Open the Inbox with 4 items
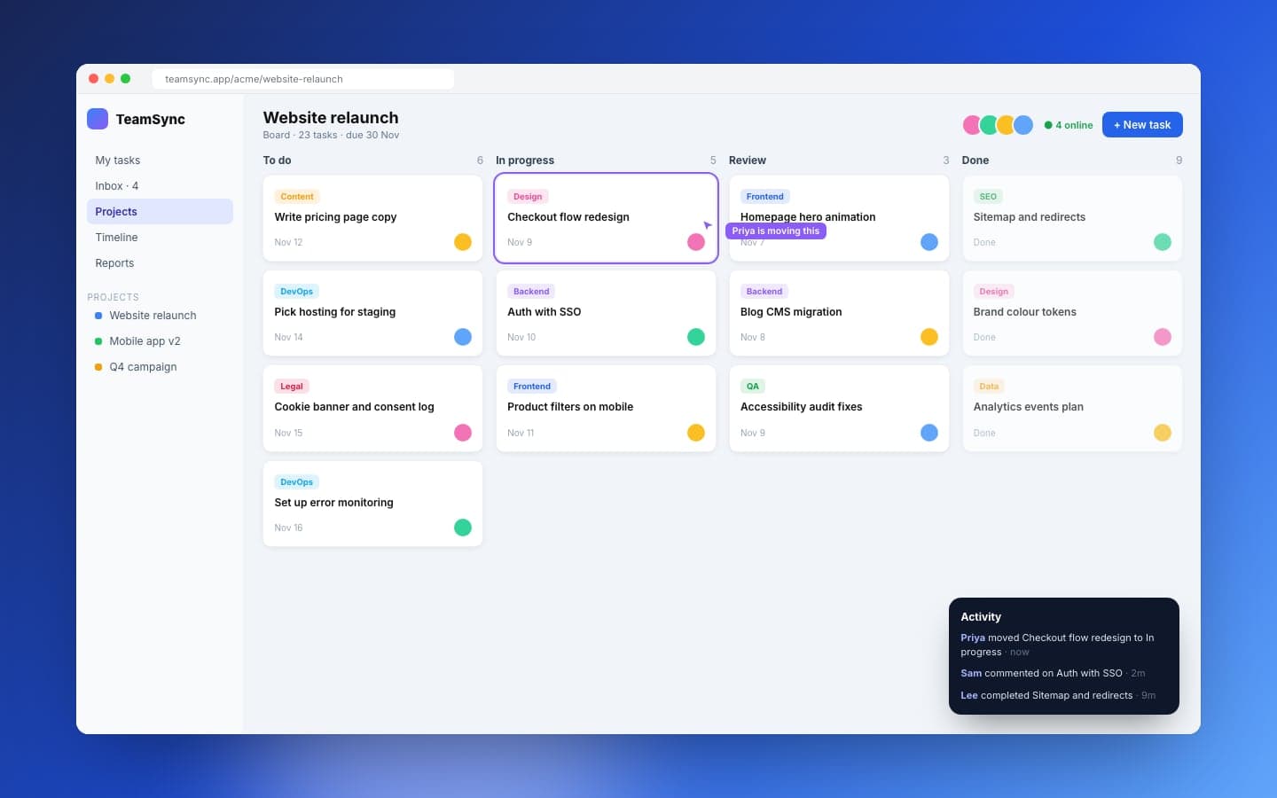1277x798 pixels. pos(160,186)
